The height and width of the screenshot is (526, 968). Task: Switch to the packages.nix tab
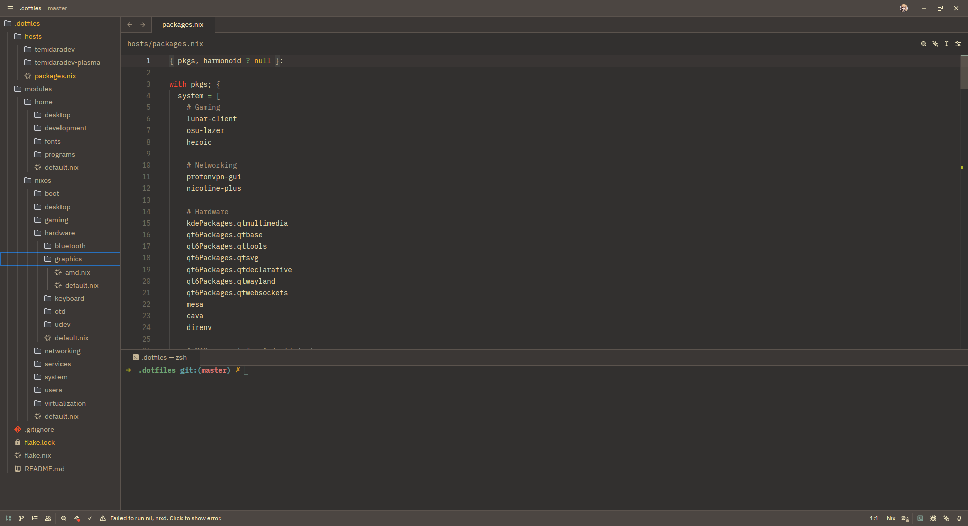pos(183,24)
